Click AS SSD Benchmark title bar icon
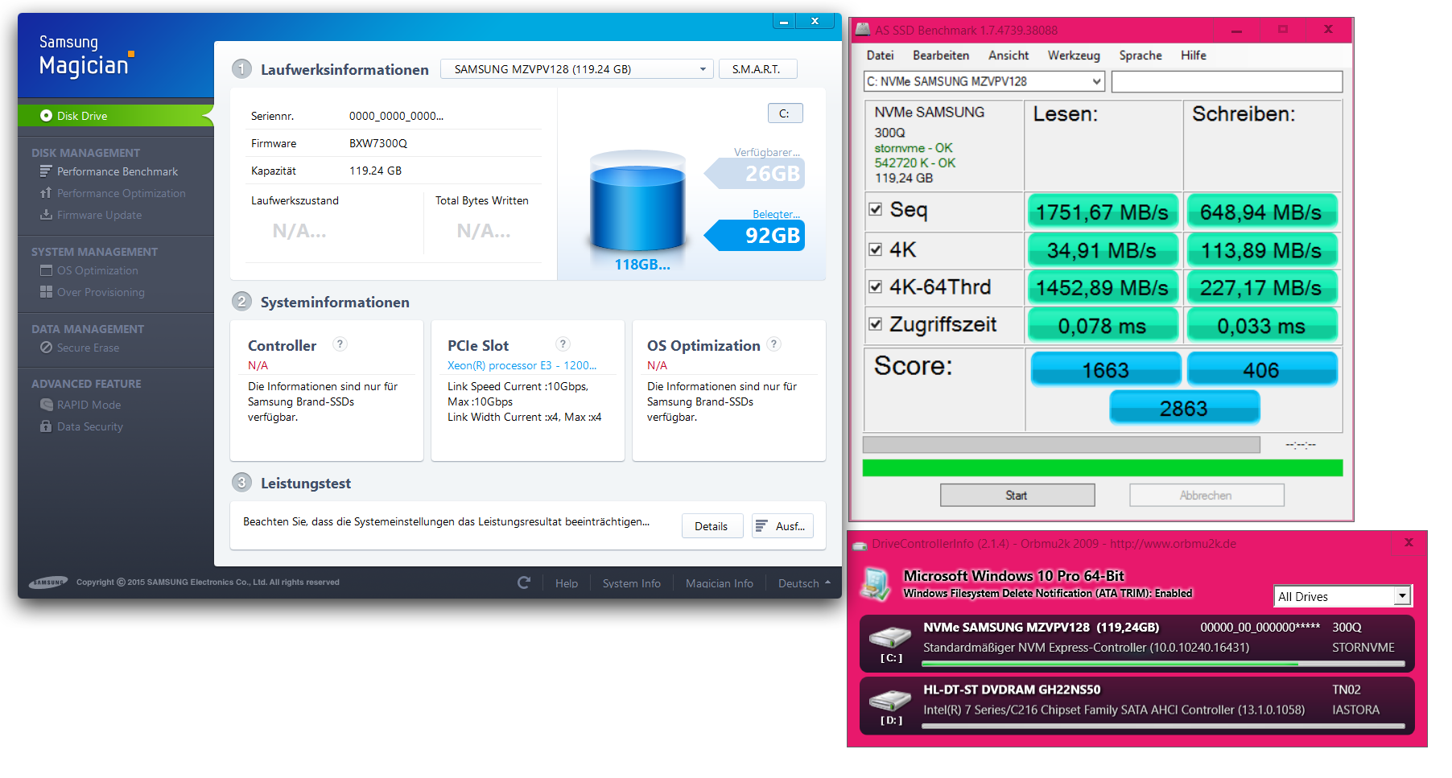 (x=863, y=30)
